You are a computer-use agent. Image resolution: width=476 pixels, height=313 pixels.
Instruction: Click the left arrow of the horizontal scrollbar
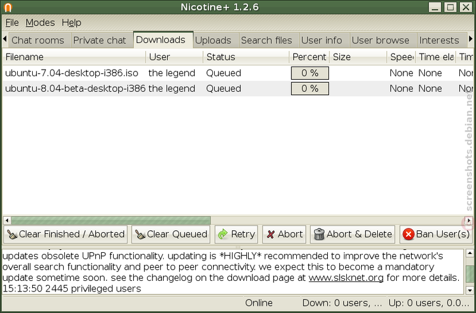pyautogui.click(x=7, y=220)
